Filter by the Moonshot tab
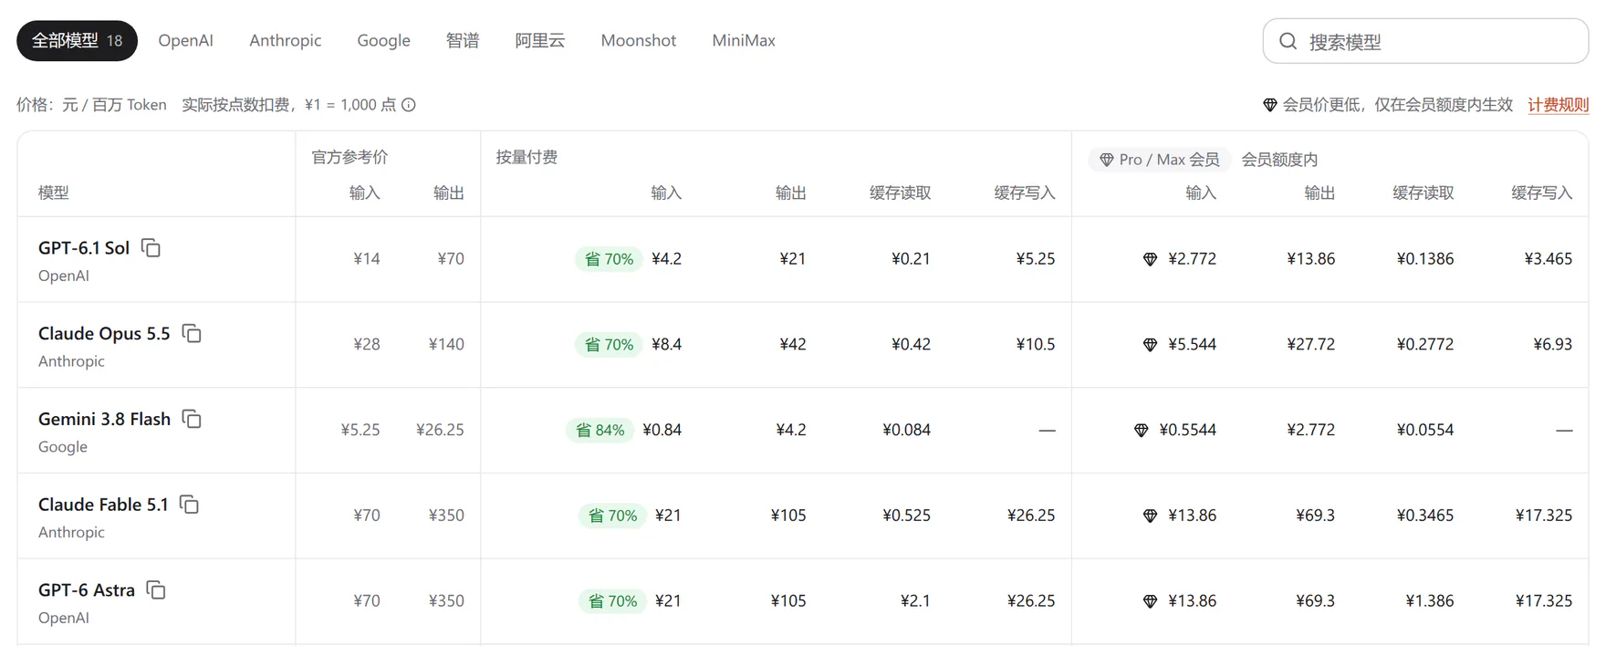Image resolution: width=1606 pixels, height=646 pixels. (638, 41)
